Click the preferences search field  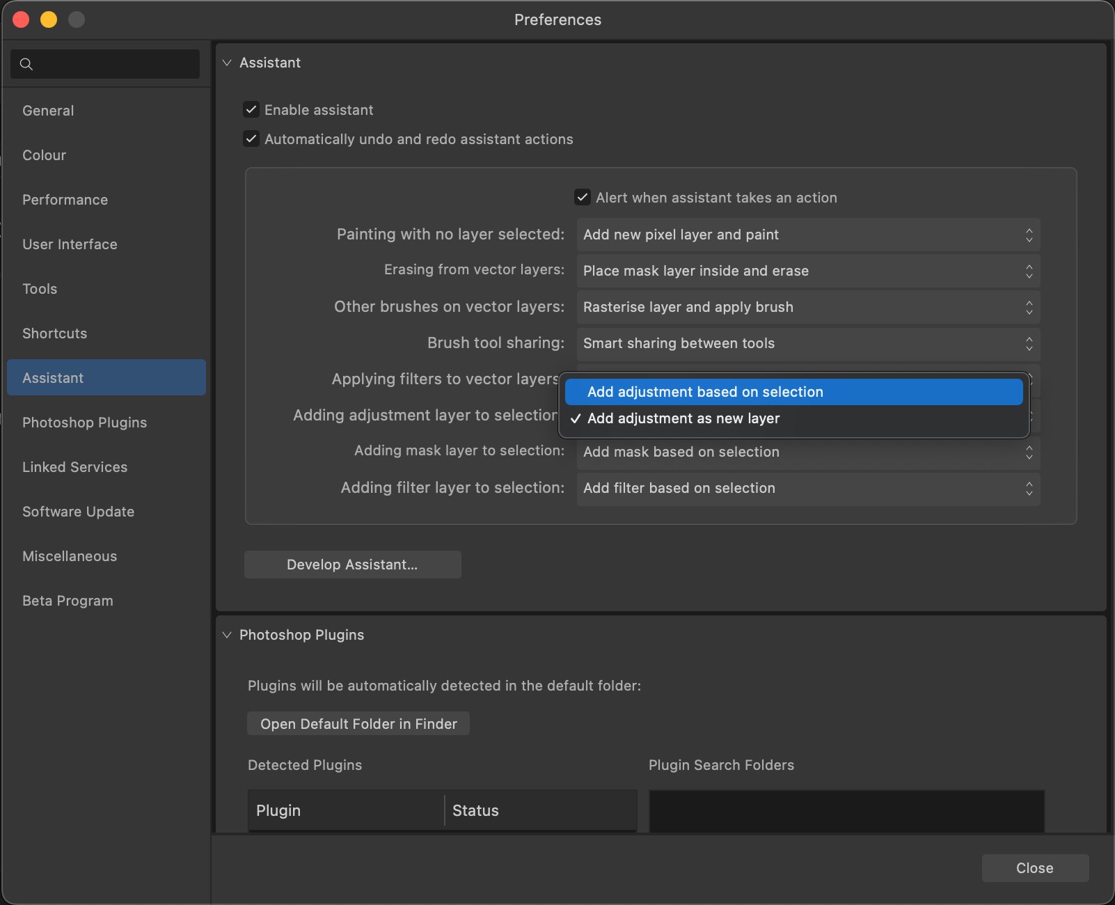click(x=104, y=64)
